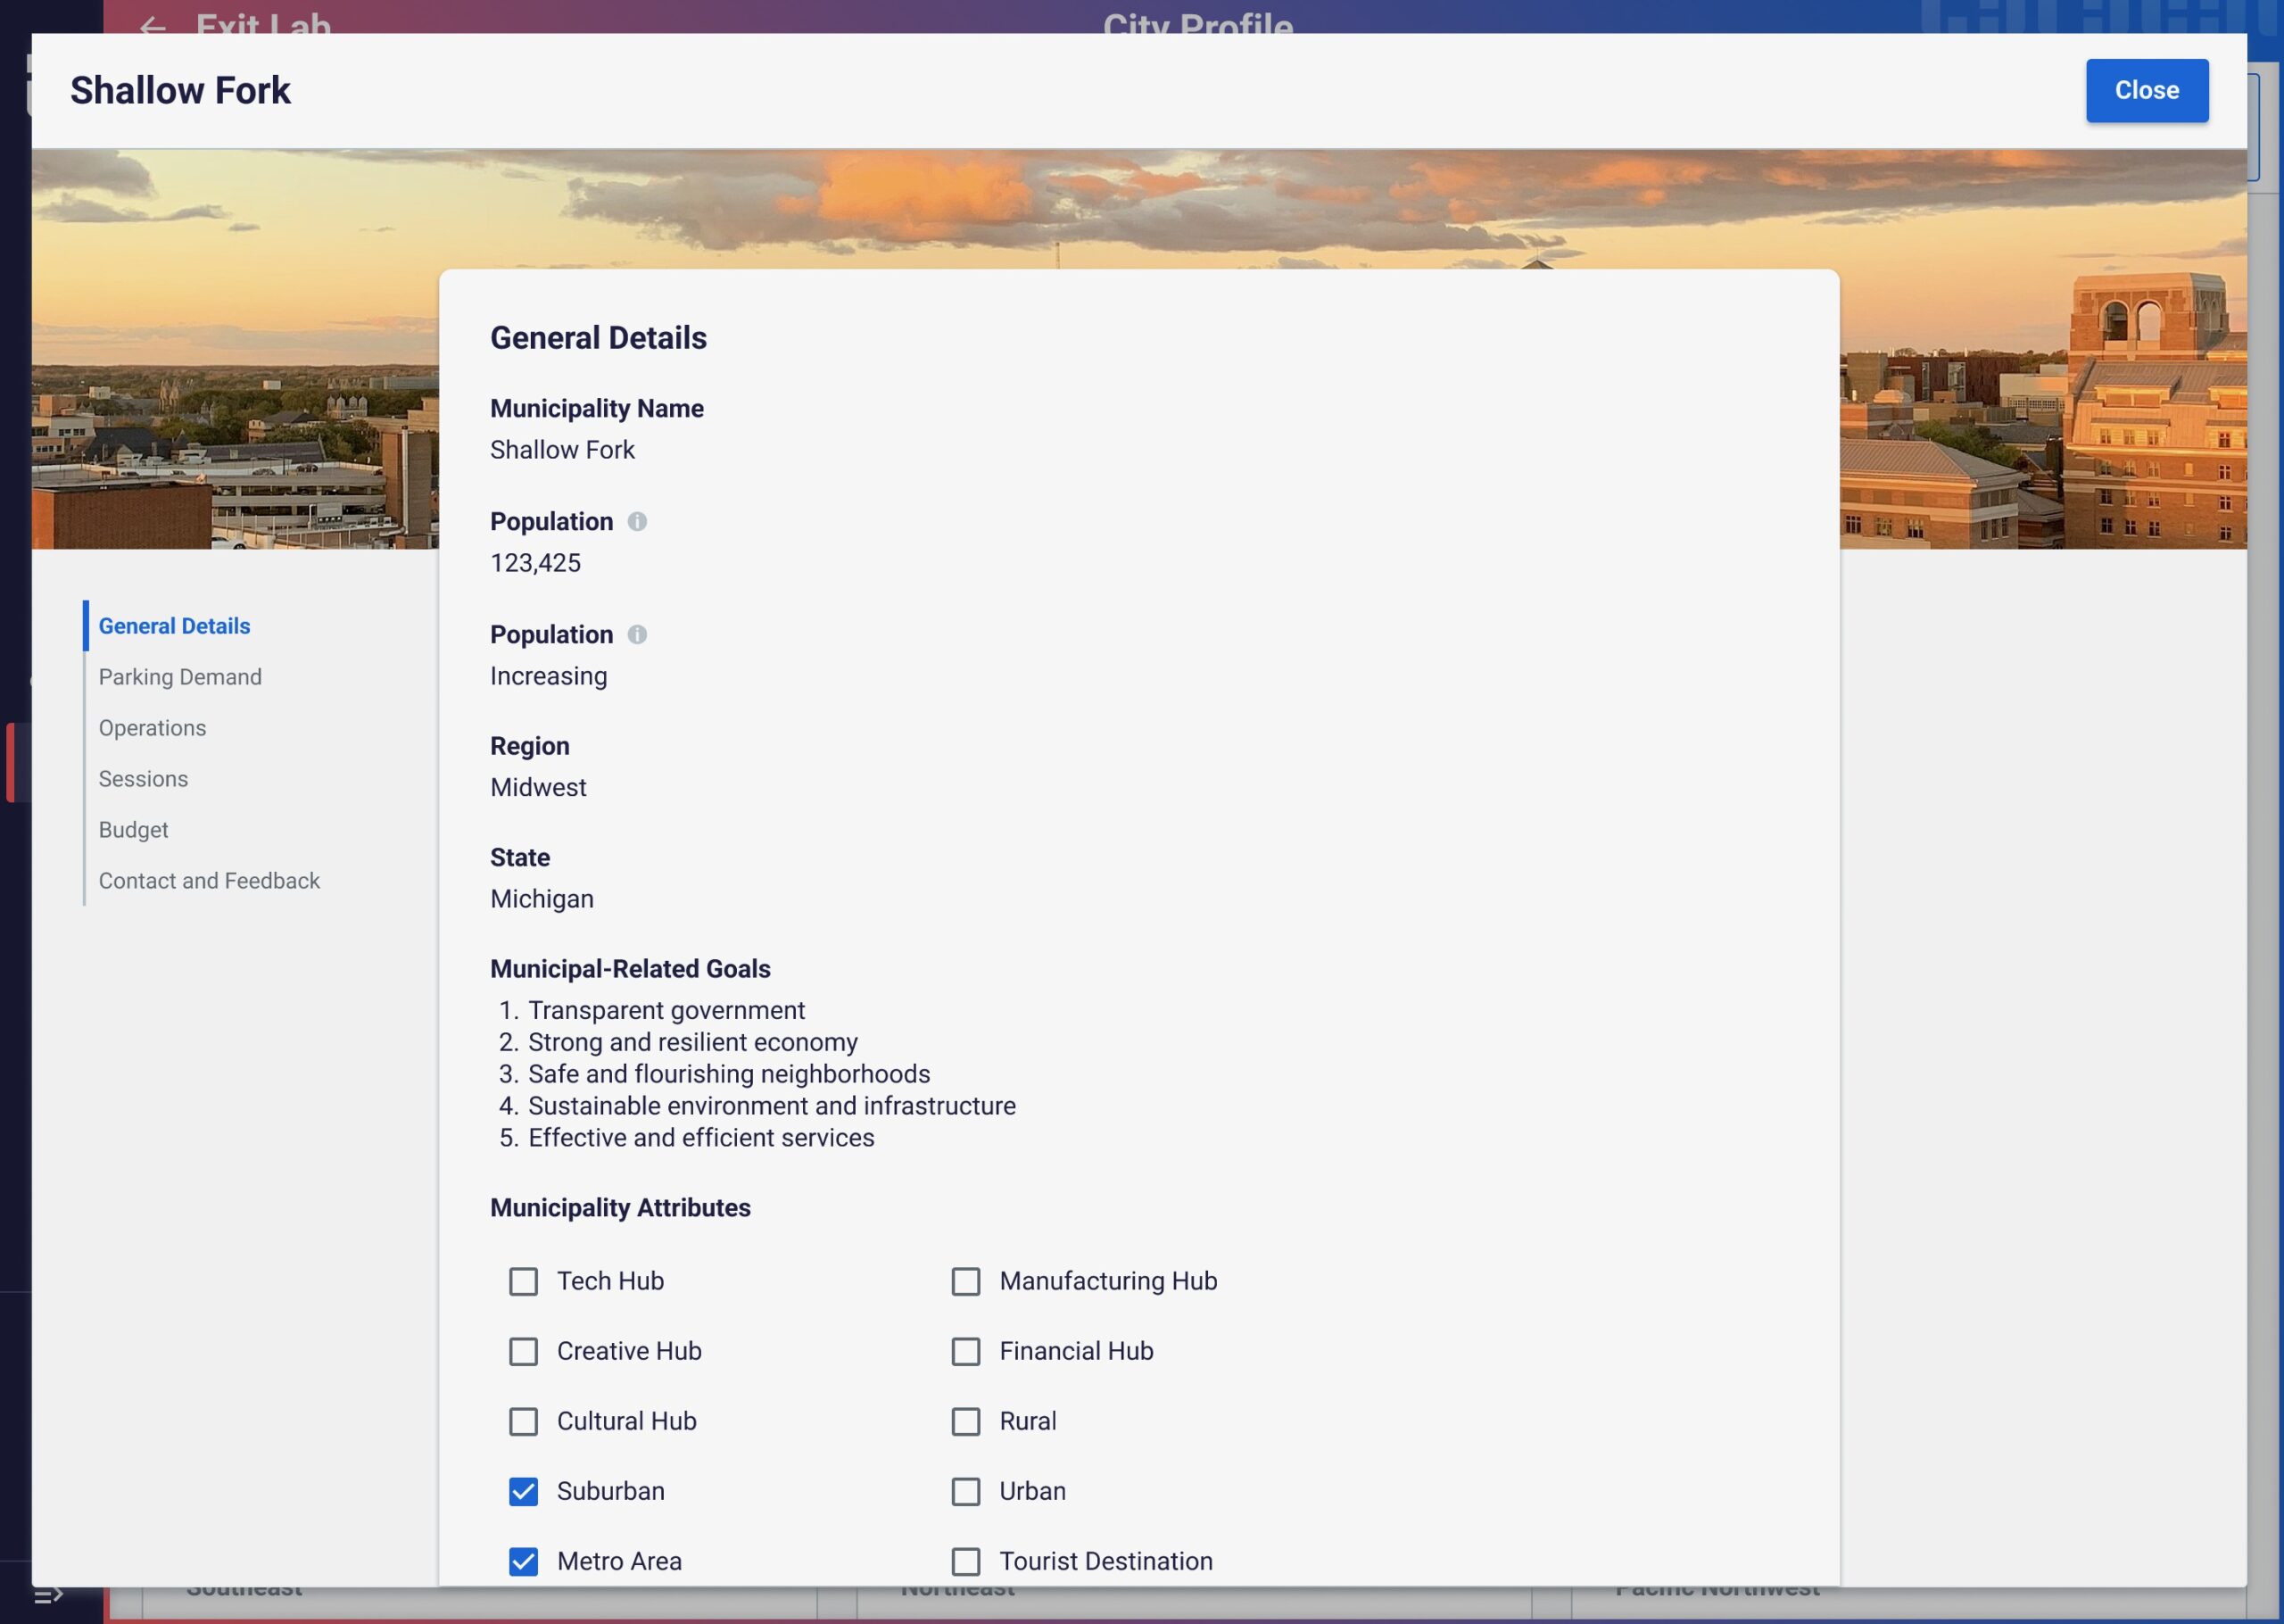Disable the Metro Area checkbox
Viewport: 2284px width, 1624px height.
[523, 1561]
